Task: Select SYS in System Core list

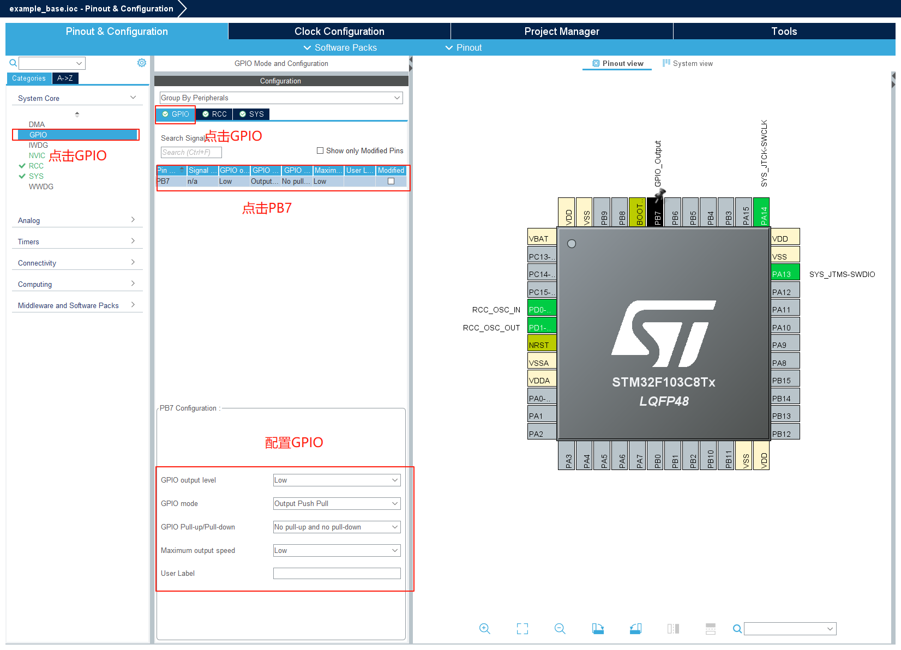Action: point(36,176)
